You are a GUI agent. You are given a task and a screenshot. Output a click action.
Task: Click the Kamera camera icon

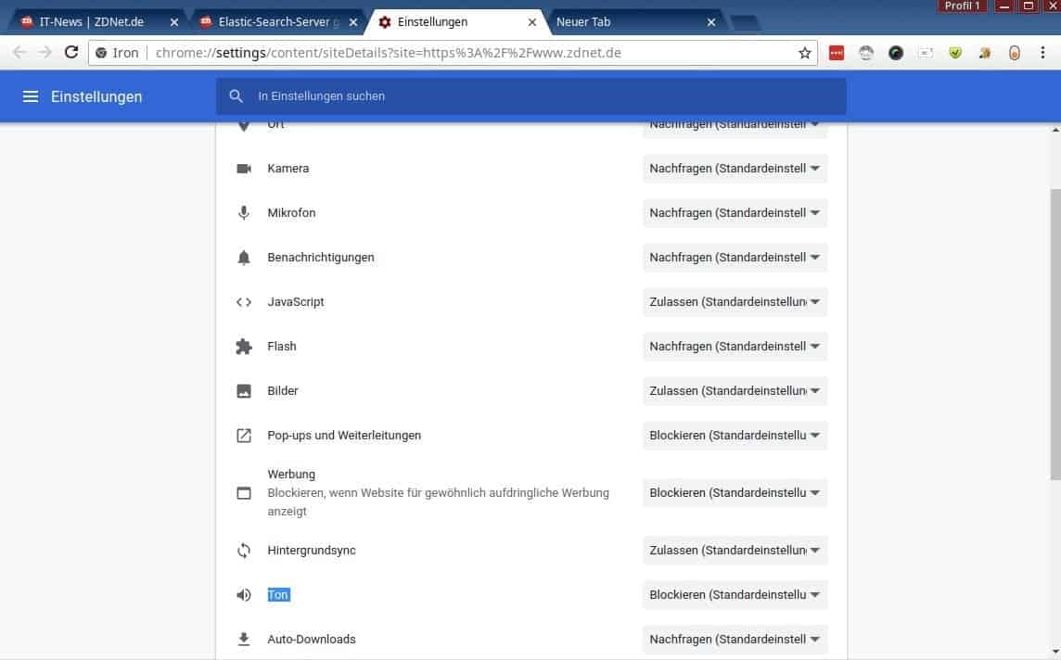244,169
